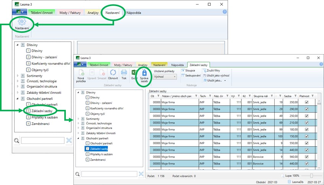Click the Zrušit filtry button
This screenshot has width=324, height=185.
(x=211, y=71)
